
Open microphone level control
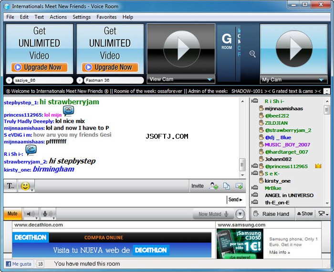(48, 214)
